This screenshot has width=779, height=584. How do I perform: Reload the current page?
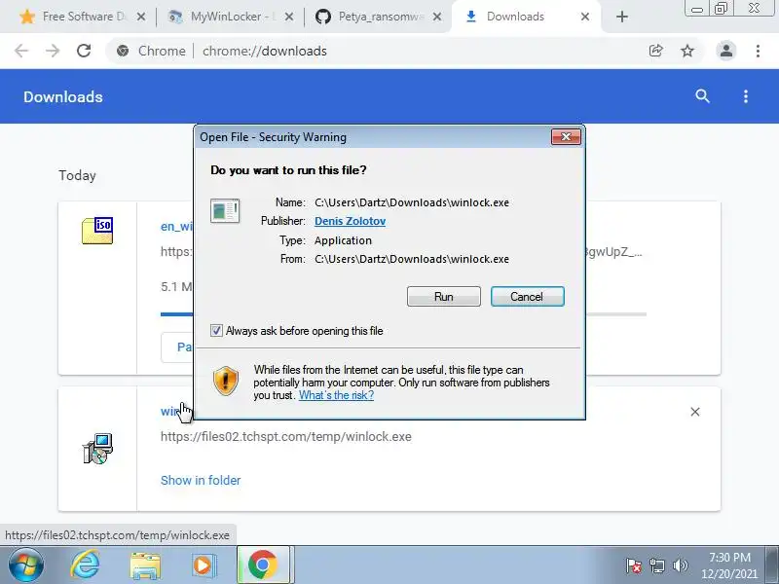tap(84, 51)
